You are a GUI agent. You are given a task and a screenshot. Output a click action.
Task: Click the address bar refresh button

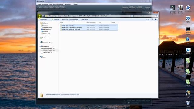point(132,16)
